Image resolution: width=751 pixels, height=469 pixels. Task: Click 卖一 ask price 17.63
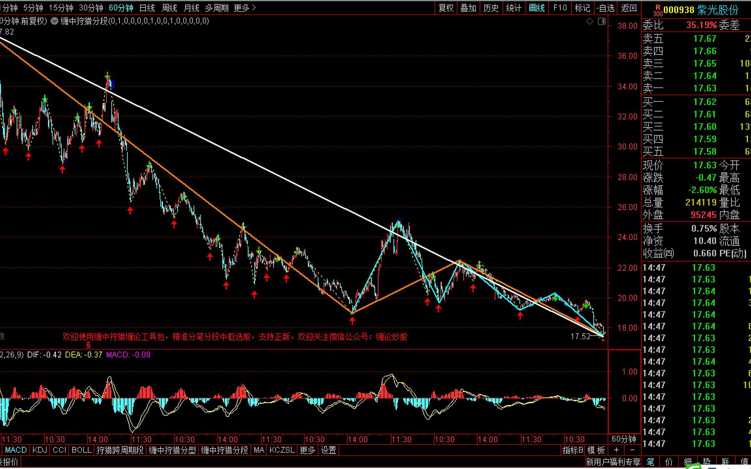tap(705, 88)
